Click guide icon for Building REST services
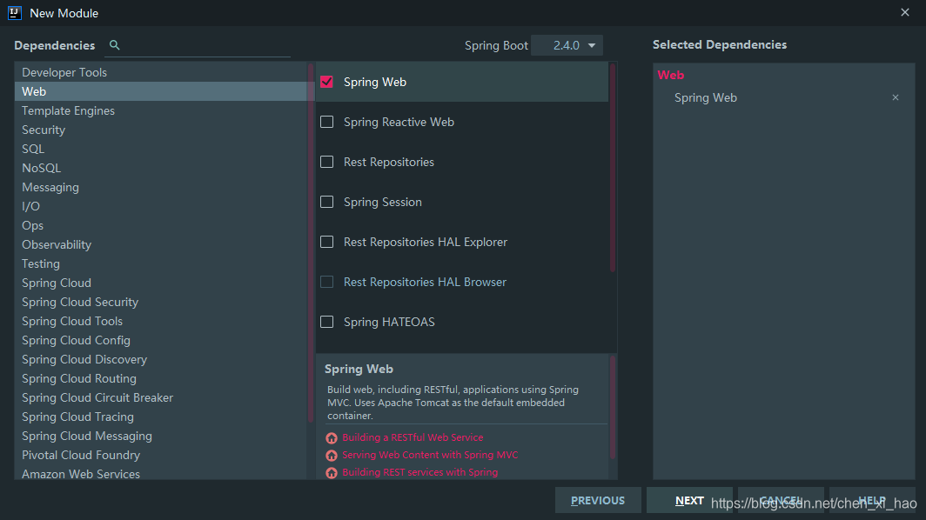 coord(332,473)
